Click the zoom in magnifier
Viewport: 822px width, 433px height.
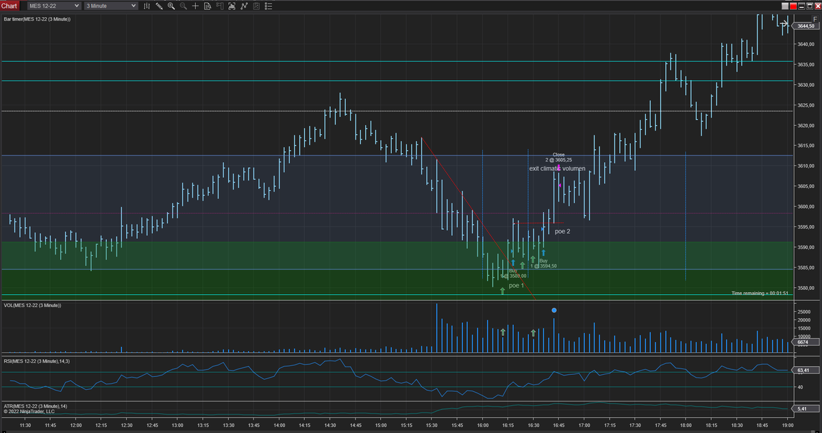pyautogui.click(x=171, y=5)
